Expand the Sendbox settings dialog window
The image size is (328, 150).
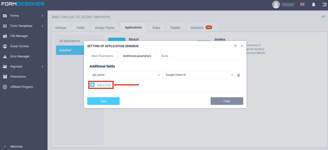tap(235, 46)
